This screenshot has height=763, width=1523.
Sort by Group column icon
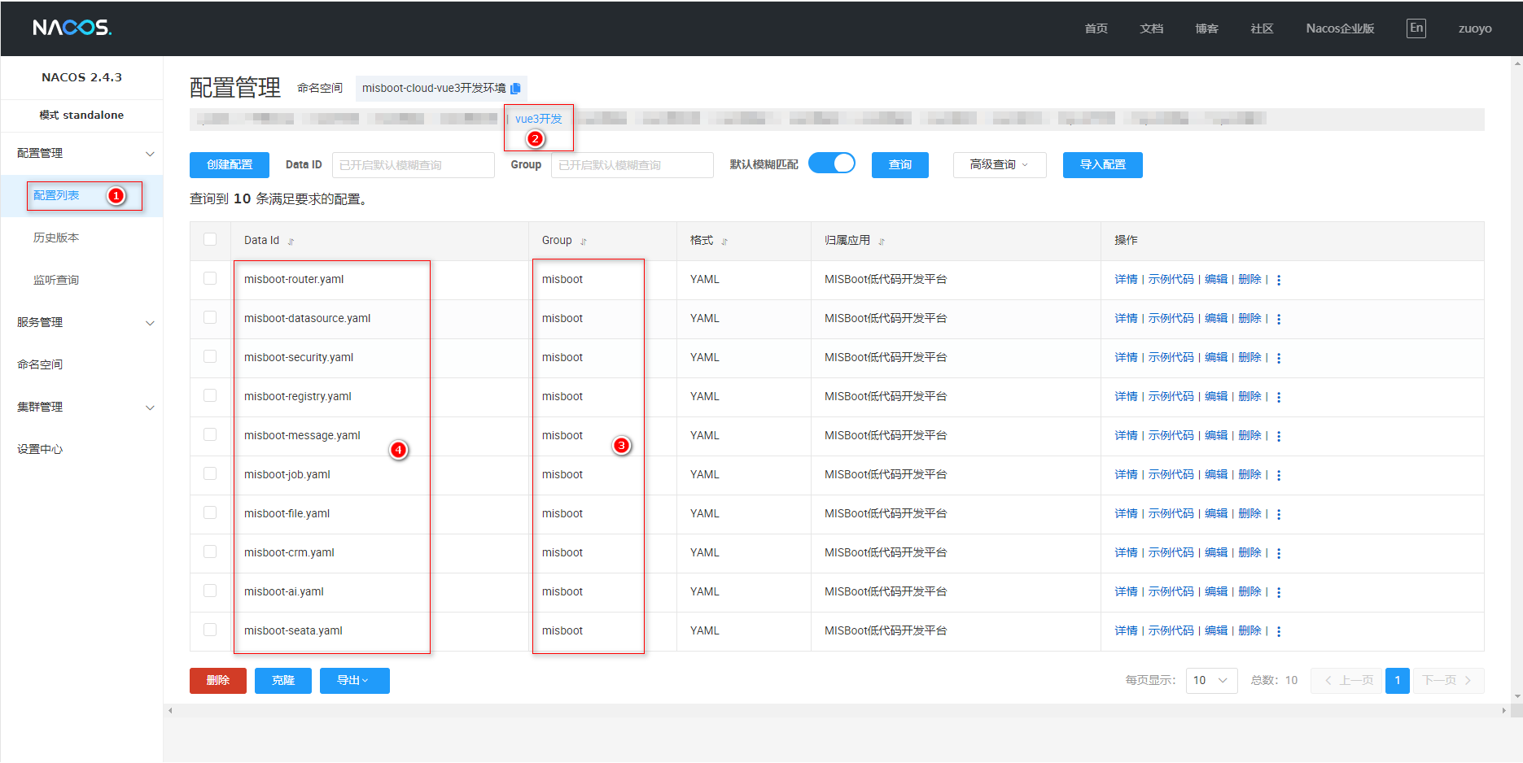pos(583,241)
